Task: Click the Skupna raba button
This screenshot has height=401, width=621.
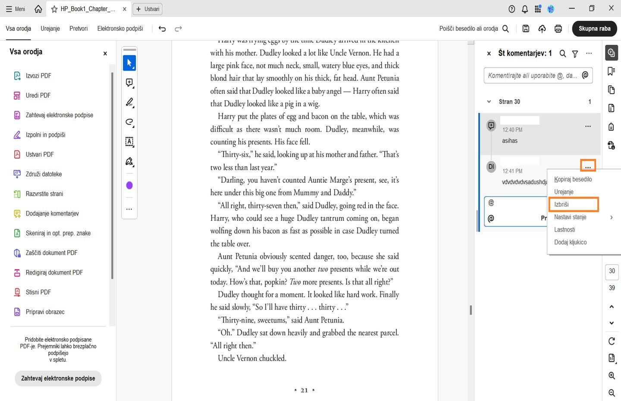Action: [595, 28]
